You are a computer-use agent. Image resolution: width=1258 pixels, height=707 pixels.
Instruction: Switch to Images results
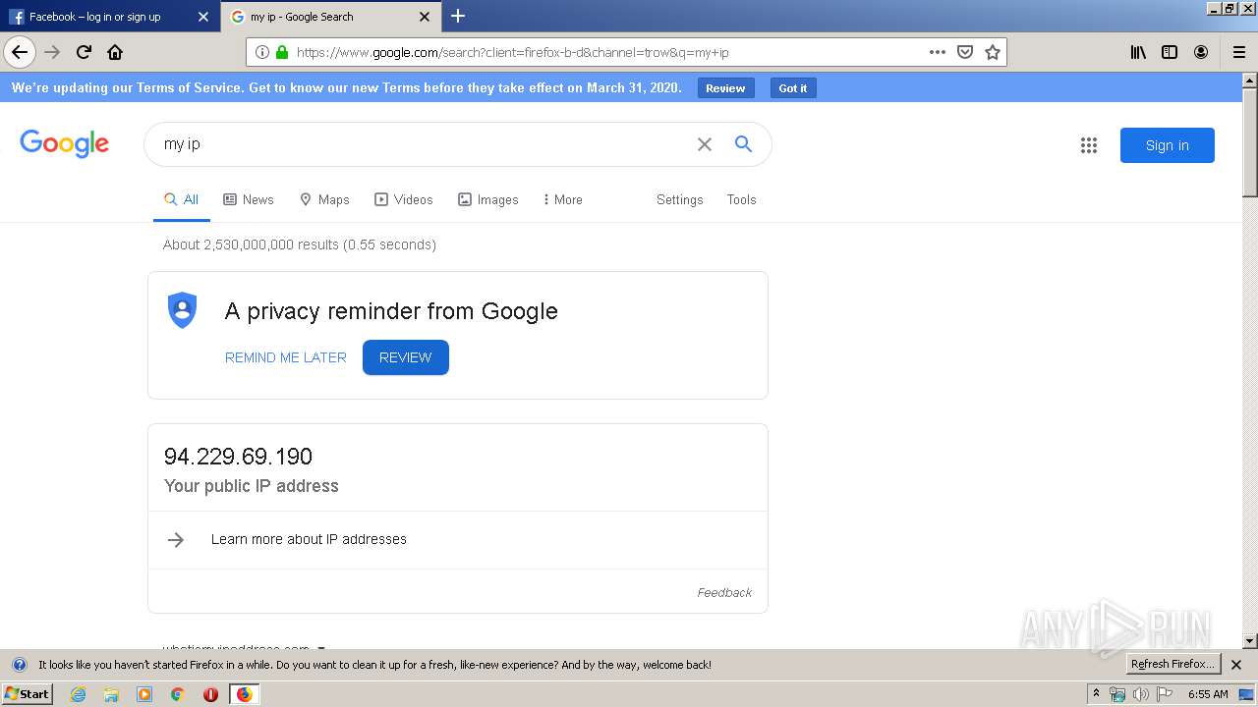pyautogui.click(x=488, y=199)
